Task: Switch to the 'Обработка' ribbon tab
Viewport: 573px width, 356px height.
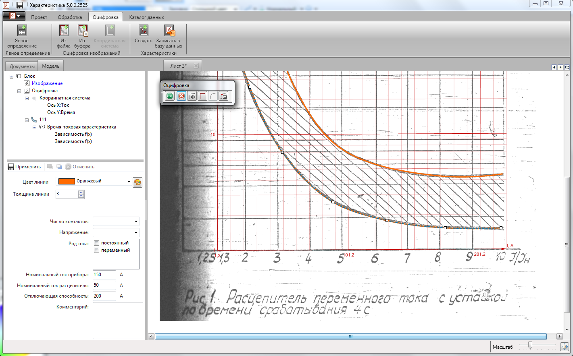Action: 70,17
